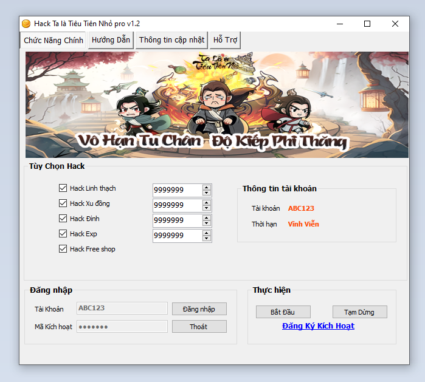The height and width of the screenshot is (382, 425).
Task: Increase the Hack Linh thạch value with up arrow
Action: (207, 187)
